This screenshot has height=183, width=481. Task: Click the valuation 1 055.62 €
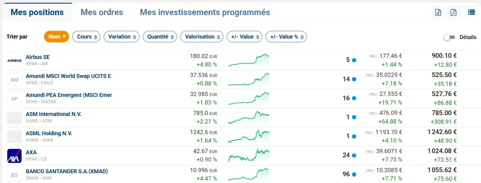pos(442,170)
